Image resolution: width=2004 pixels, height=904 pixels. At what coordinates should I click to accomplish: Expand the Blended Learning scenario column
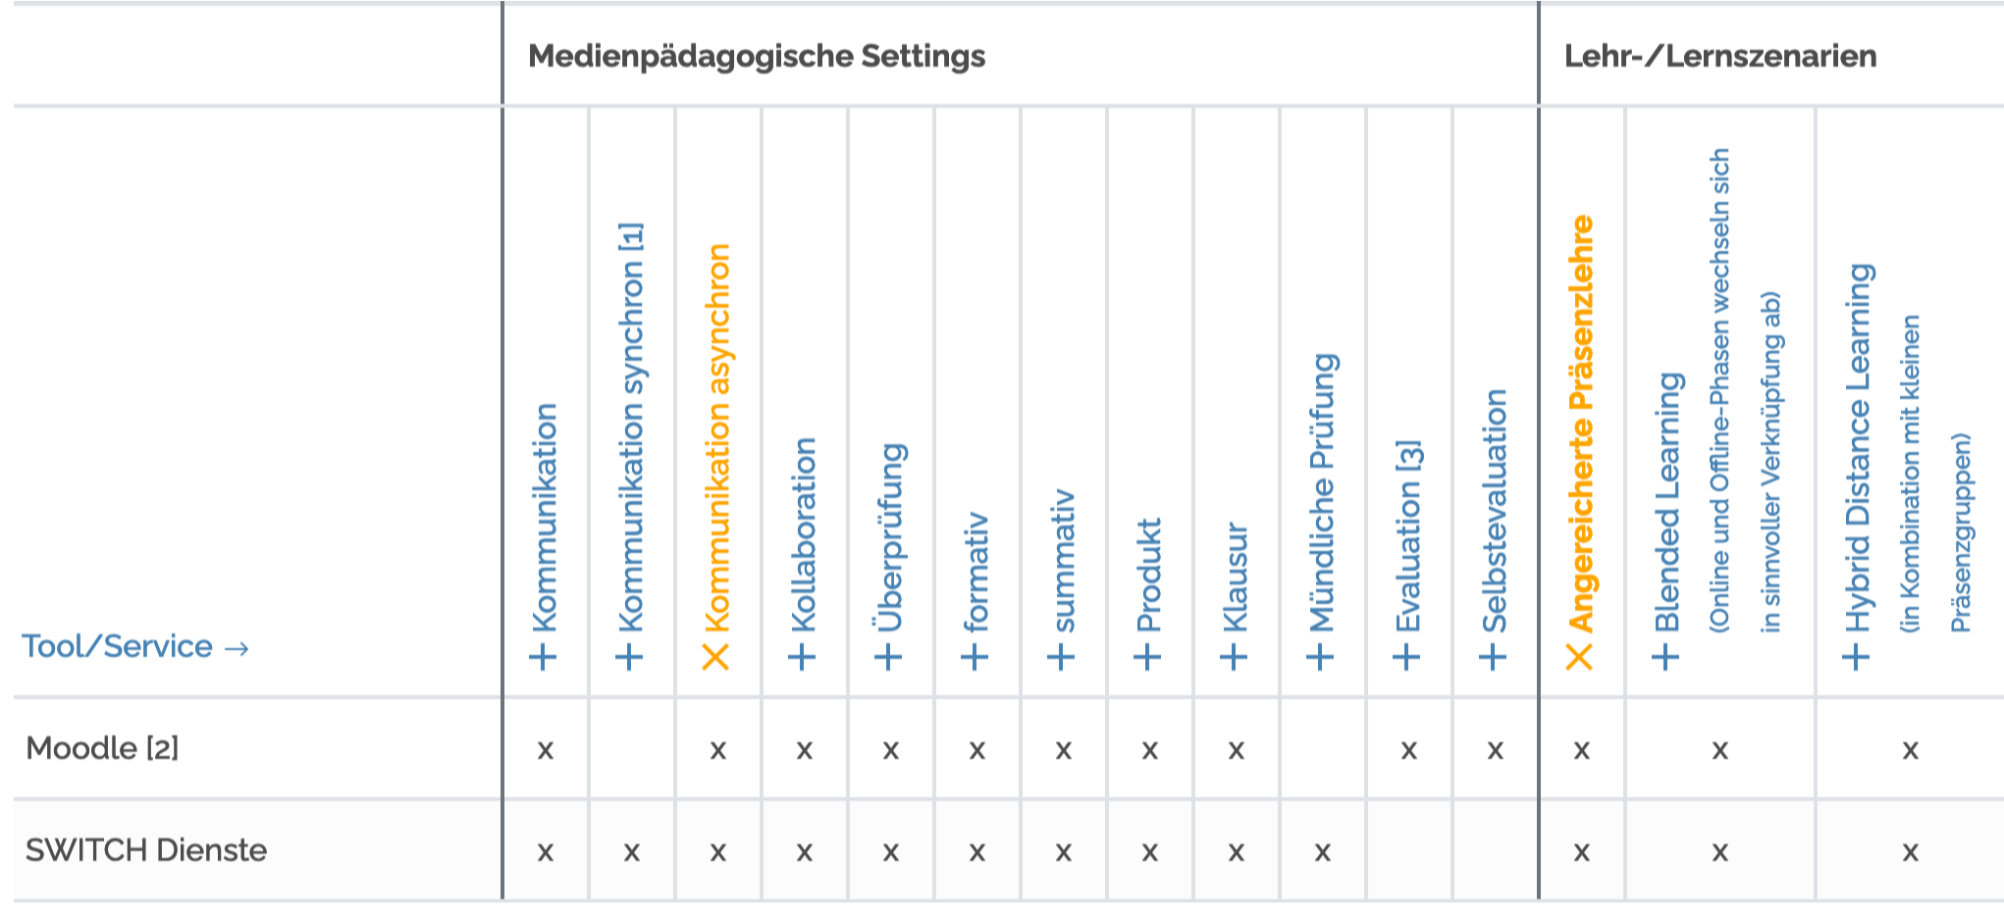tap(1666, 656)
